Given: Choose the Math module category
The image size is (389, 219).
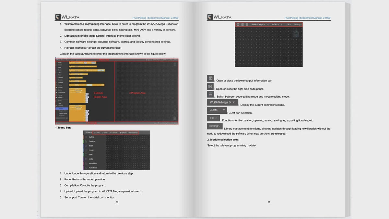Looking at the screenshot, I should 91,146.
